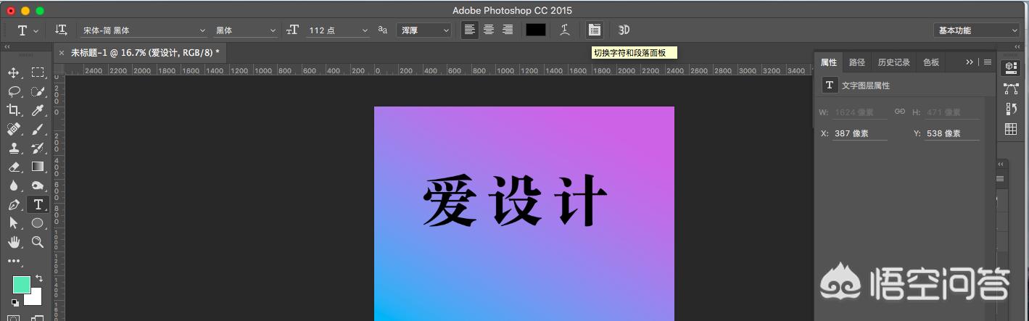The width and height of the screenshot is (1029, 321).
Task: Switch to 路径 tab
Action: tap(857, 62)
